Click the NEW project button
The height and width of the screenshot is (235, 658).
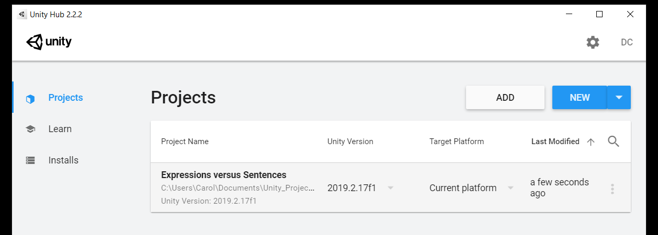coord(580,98)
